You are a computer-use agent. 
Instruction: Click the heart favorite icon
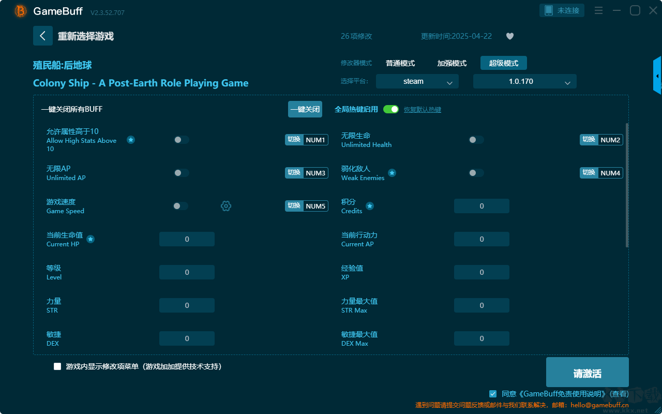pos(510,36)
